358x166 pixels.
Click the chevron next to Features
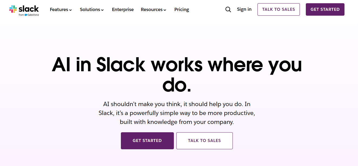point(71,10)
